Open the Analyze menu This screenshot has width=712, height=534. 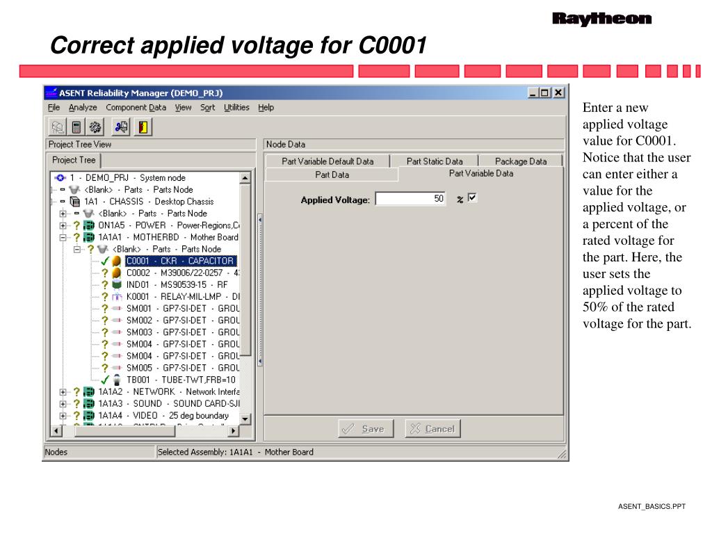click(83, 108)
